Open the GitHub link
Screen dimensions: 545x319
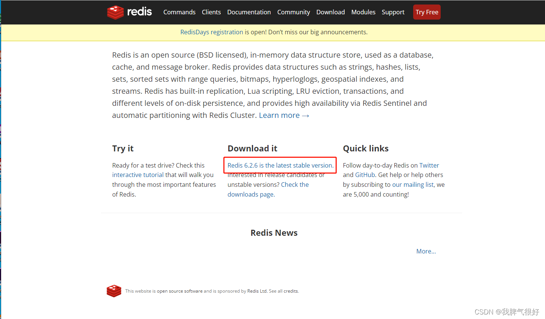click(x=365, y=175)
